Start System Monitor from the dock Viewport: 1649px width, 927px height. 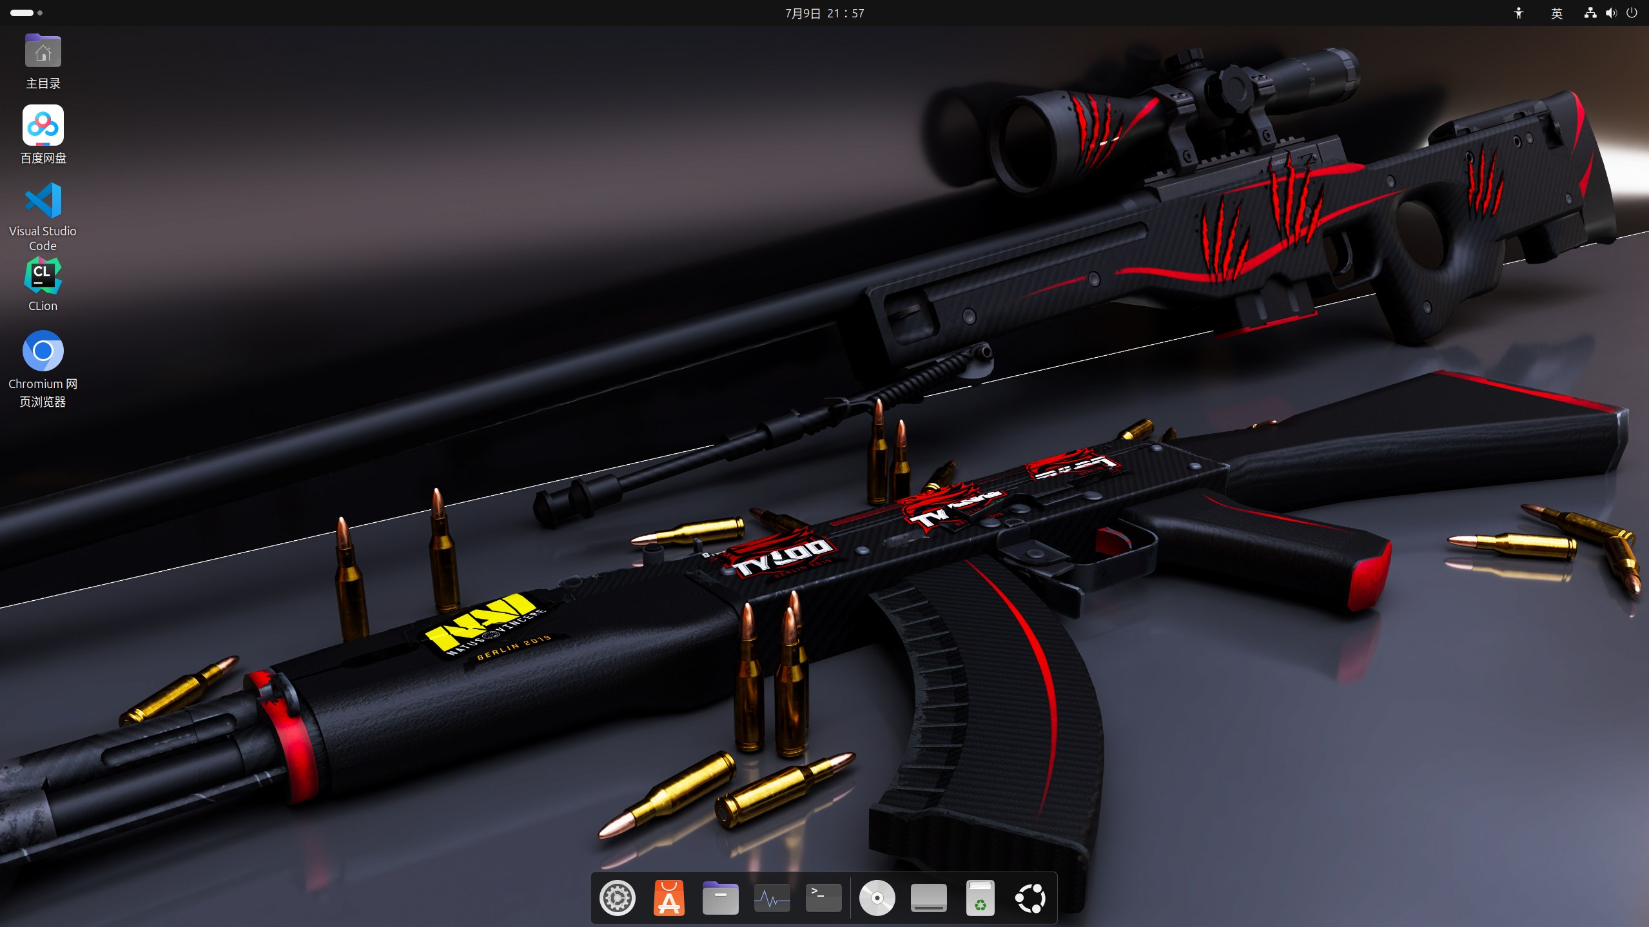tap(772, 898)
